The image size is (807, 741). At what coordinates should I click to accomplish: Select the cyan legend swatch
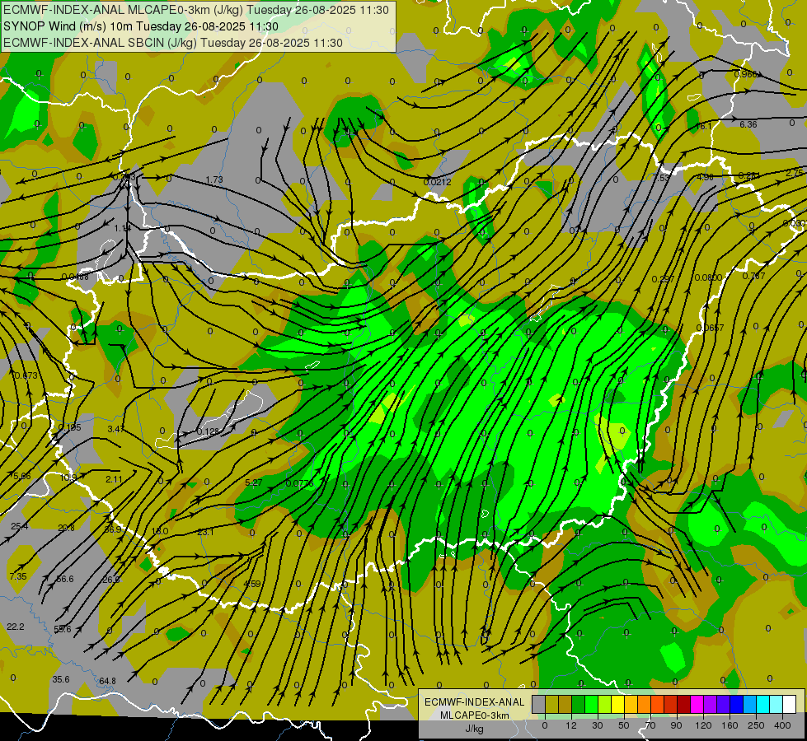[x=763, y=704]
